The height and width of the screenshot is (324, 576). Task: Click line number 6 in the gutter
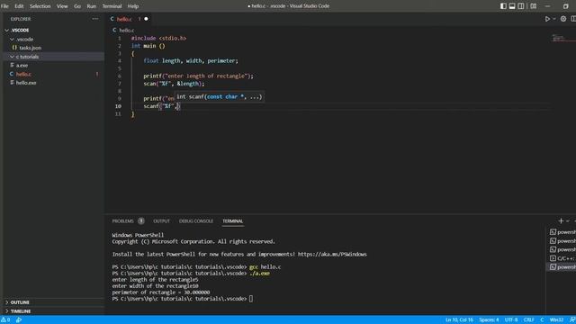point(119,76)
